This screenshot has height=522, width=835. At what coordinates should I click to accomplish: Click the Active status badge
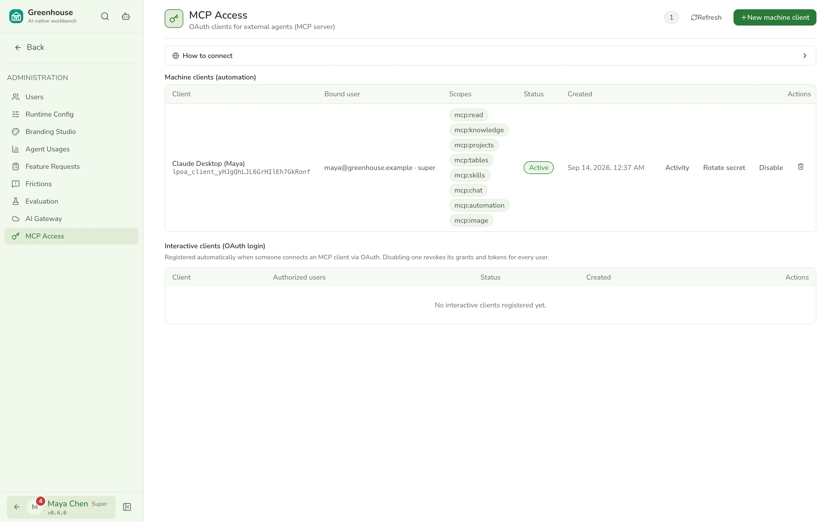[538, 168]
